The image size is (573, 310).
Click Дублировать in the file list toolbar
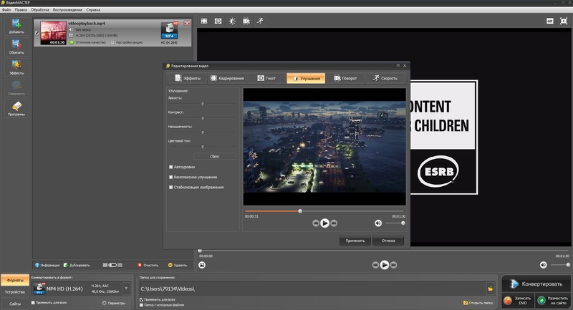(x=77, y=265)
